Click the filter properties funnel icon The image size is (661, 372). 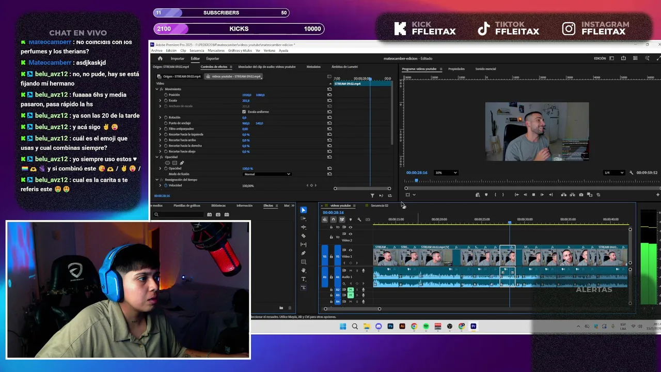click(372, 195)
